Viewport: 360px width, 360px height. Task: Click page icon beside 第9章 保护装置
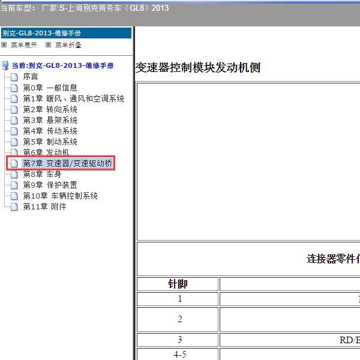[14, 185]
